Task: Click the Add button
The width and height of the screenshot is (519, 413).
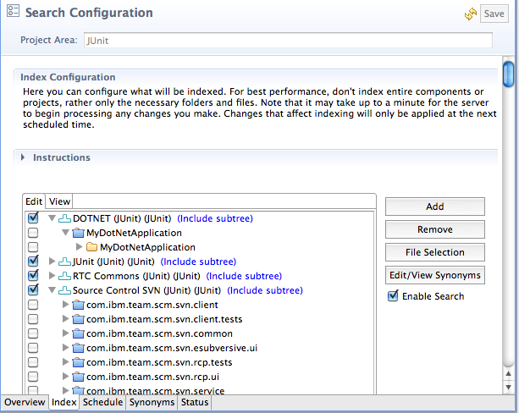Action: [435, 206]
